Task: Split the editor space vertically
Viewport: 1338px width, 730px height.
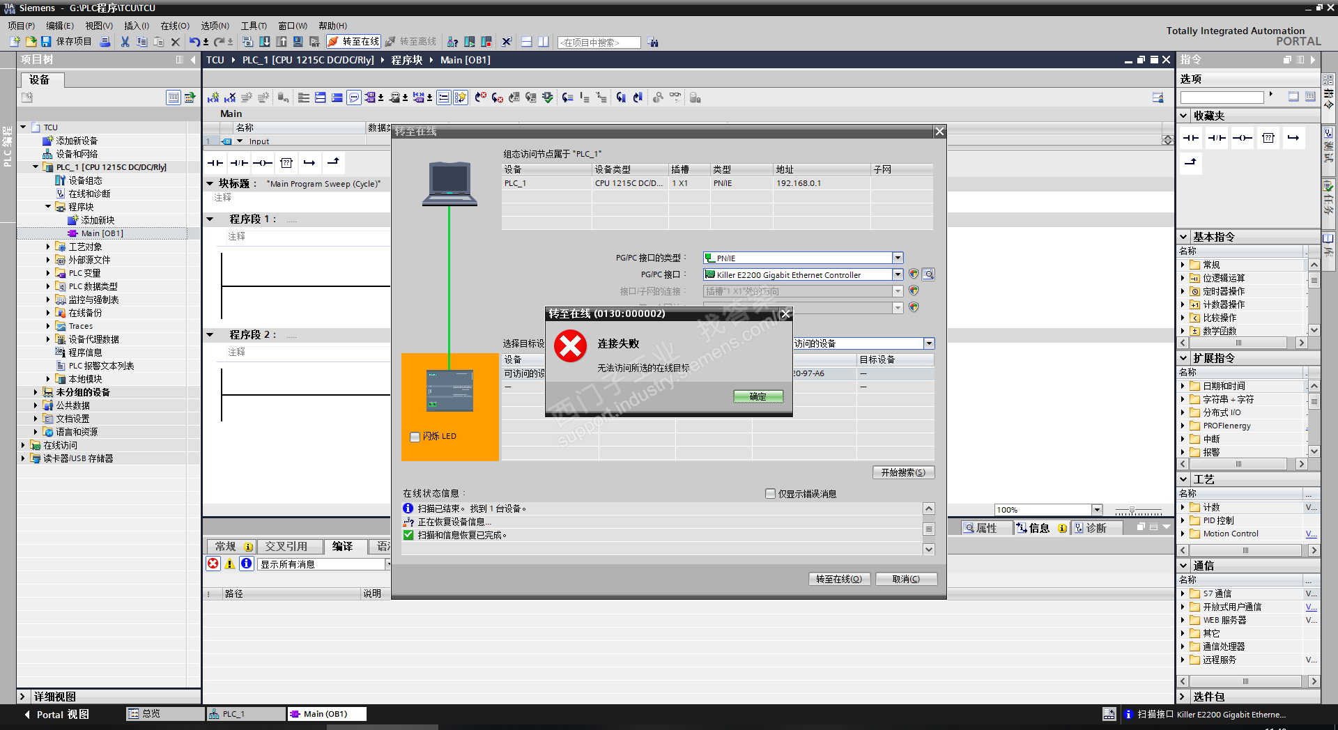Action: coord(544,42)
